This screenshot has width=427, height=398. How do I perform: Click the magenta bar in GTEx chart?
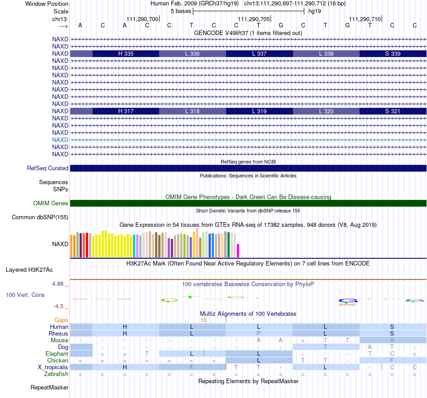[238, 251]
